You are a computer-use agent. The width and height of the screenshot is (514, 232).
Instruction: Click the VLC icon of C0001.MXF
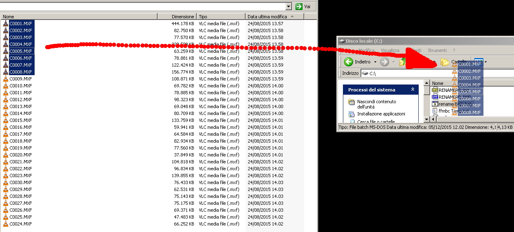[x=5, y=24]
